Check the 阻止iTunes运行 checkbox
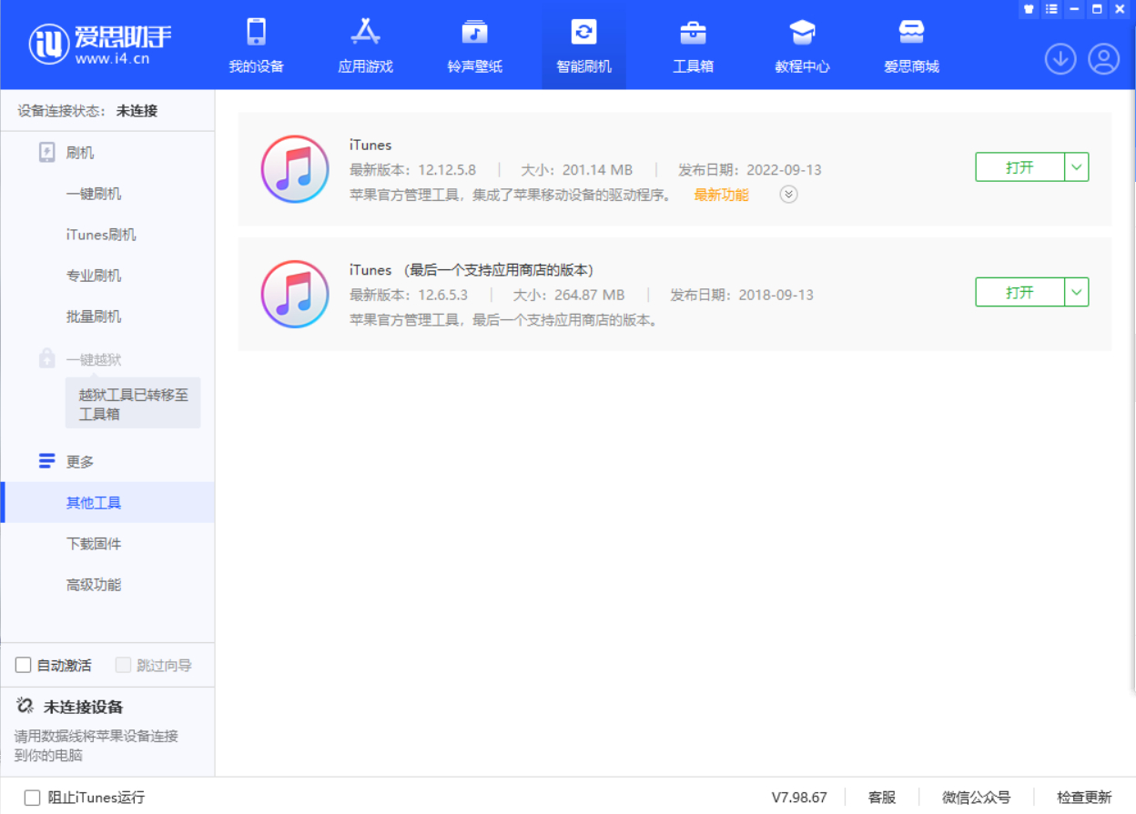 [x=33, y=798]
